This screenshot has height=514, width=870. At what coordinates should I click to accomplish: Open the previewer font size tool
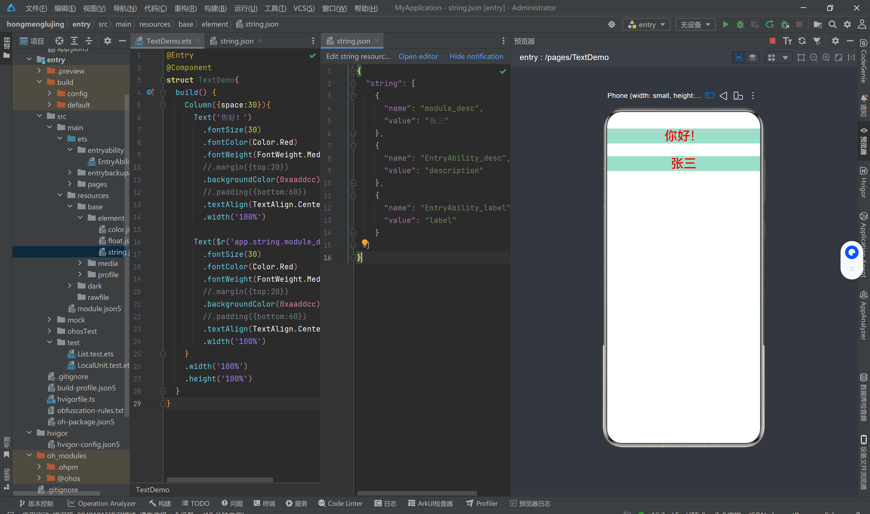787,41
